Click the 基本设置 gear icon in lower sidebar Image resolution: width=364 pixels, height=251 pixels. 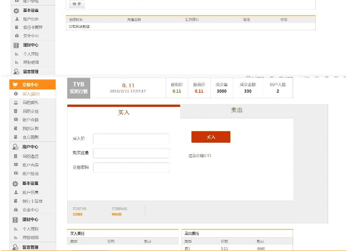pos(16,184)
